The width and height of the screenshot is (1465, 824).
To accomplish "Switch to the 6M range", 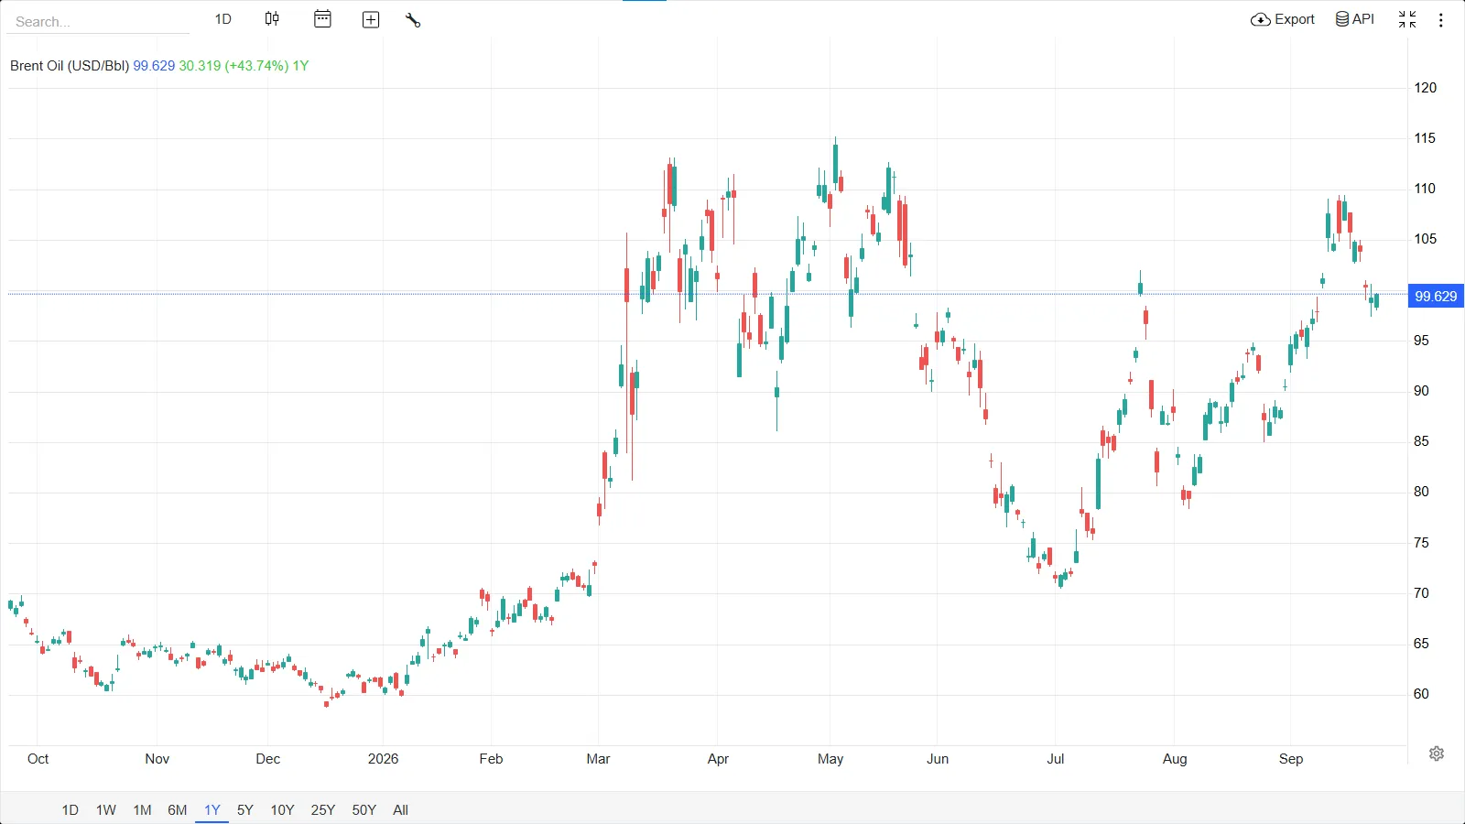I will (x=178, y=810).
